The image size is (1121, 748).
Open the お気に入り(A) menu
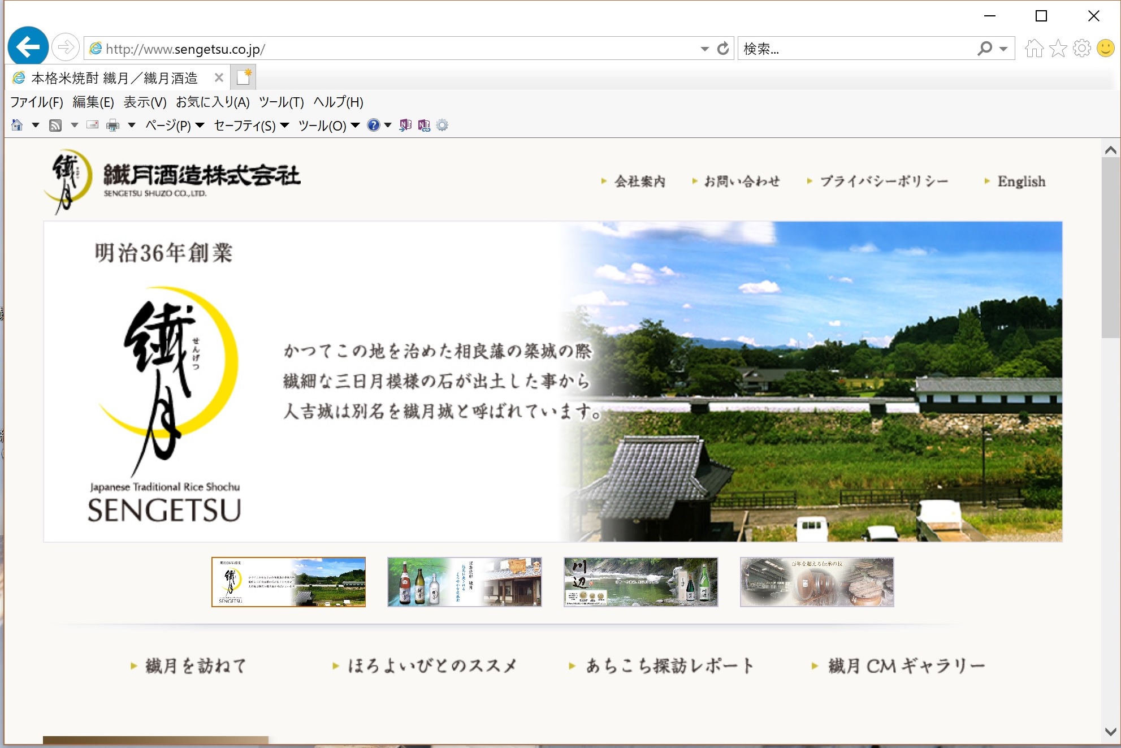tap(213, 102)
